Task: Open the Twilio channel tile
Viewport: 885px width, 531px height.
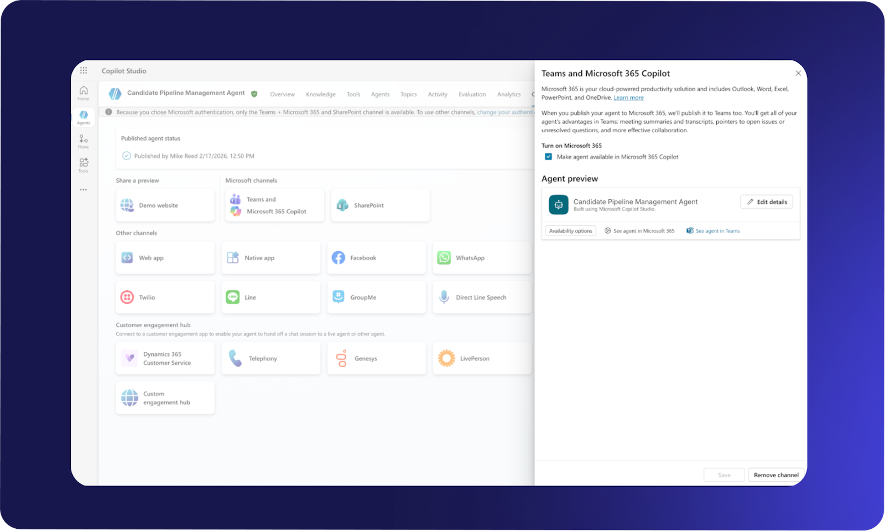Action: click(165, 297)
